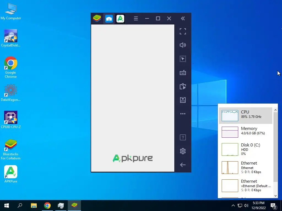Image resolution: width=282 pixels, height=211 pixels.
Task: Click the Install APK icon
Action: click(183, 100)
